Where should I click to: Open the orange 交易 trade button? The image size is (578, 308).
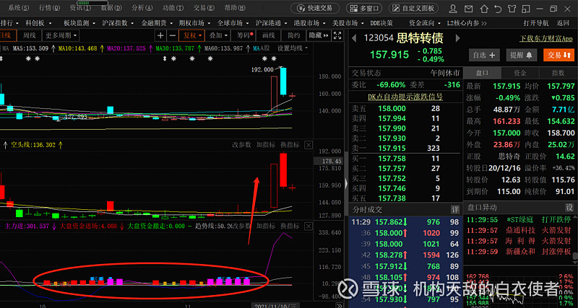(558, 56)
